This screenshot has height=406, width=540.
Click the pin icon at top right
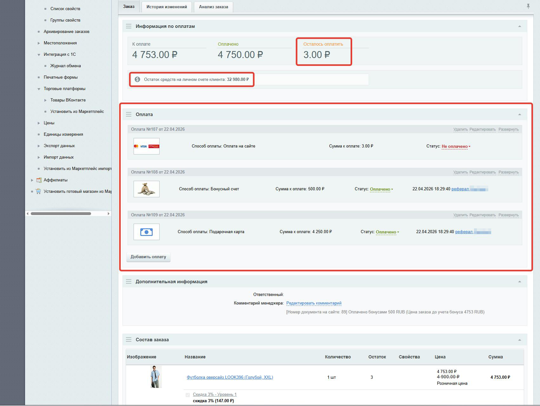(528, 6)
